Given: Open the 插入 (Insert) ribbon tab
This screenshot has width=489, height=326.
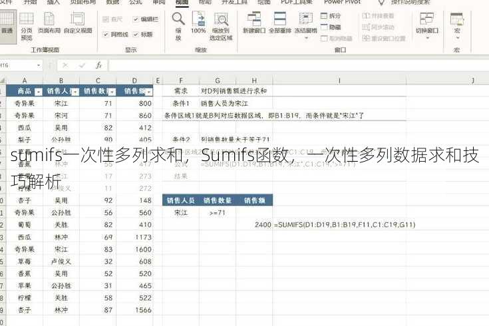Looking at the screenshot, I should (x=54, y=2).
